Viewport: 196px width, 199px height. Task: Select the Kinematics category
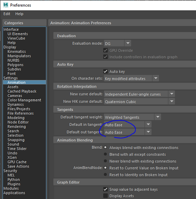click(16, 51)
